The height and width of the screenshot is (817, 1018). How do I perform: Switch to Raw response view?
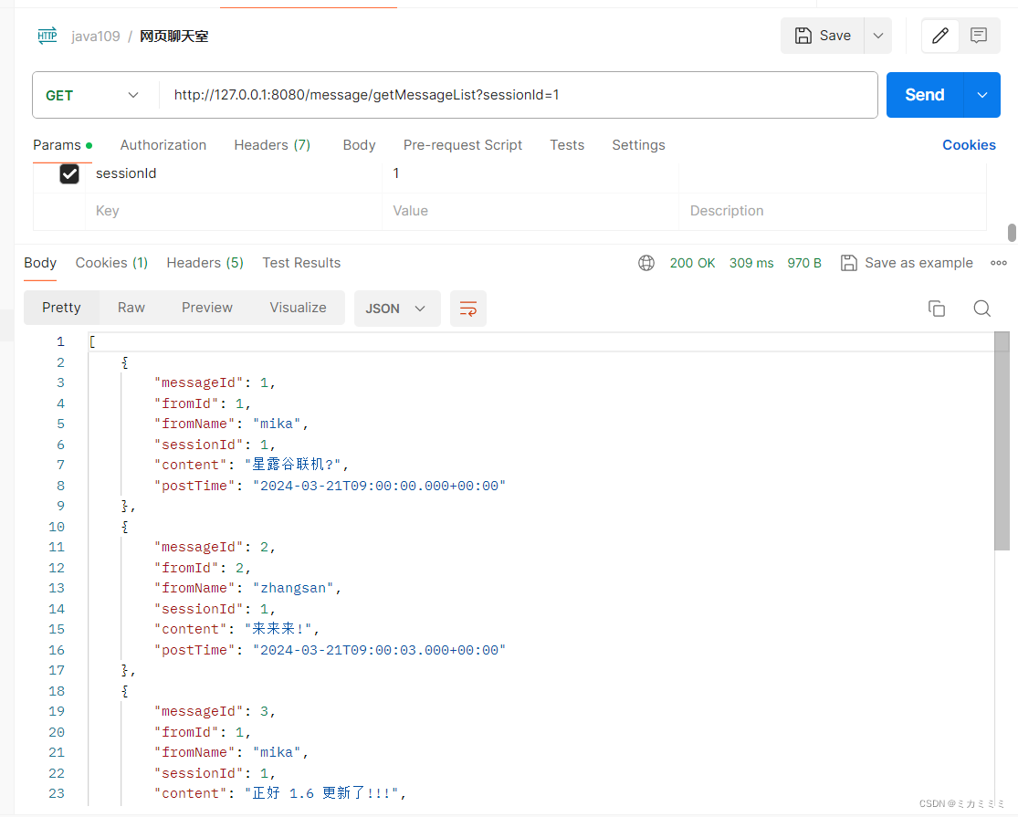pyautogui.click(x=131, y=308)
